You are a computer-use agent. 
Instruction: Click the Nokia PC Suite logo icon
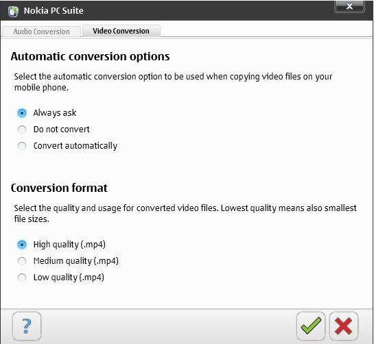(13, 11)
